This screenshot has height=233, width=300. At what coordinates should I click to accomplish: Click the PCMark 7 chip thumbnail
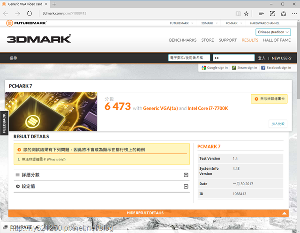51,112
